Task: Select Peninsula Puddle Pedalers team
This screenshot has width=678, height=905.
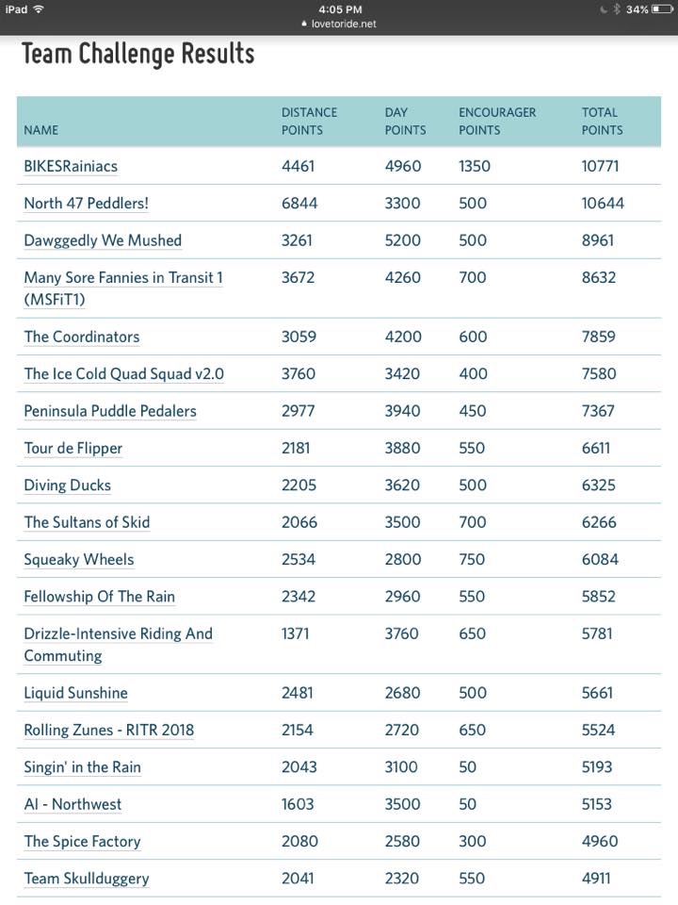Action: click(x=110, y=411)
